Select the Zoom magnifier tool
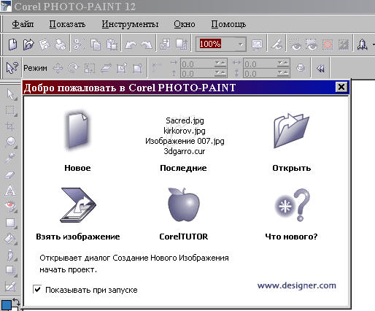 10,142
